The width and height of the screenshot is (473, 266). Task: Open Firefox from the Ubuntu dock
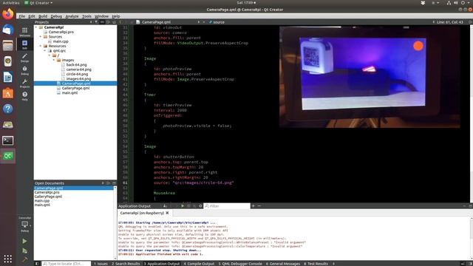[8, 14]
